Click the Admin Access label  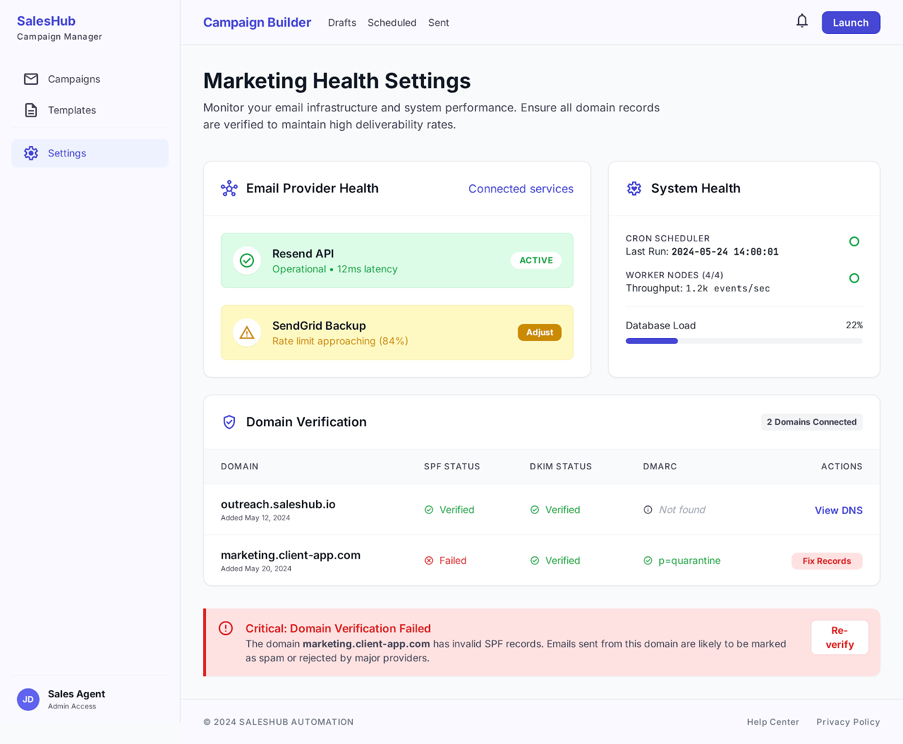tap(72, 706)
